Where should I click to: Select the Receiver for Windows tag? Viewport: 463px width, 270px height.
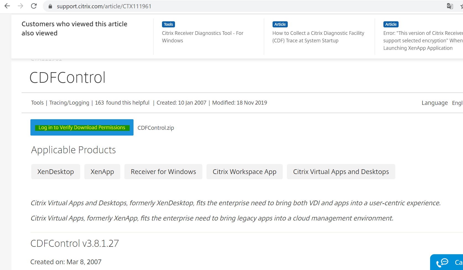tap(163, 172)
